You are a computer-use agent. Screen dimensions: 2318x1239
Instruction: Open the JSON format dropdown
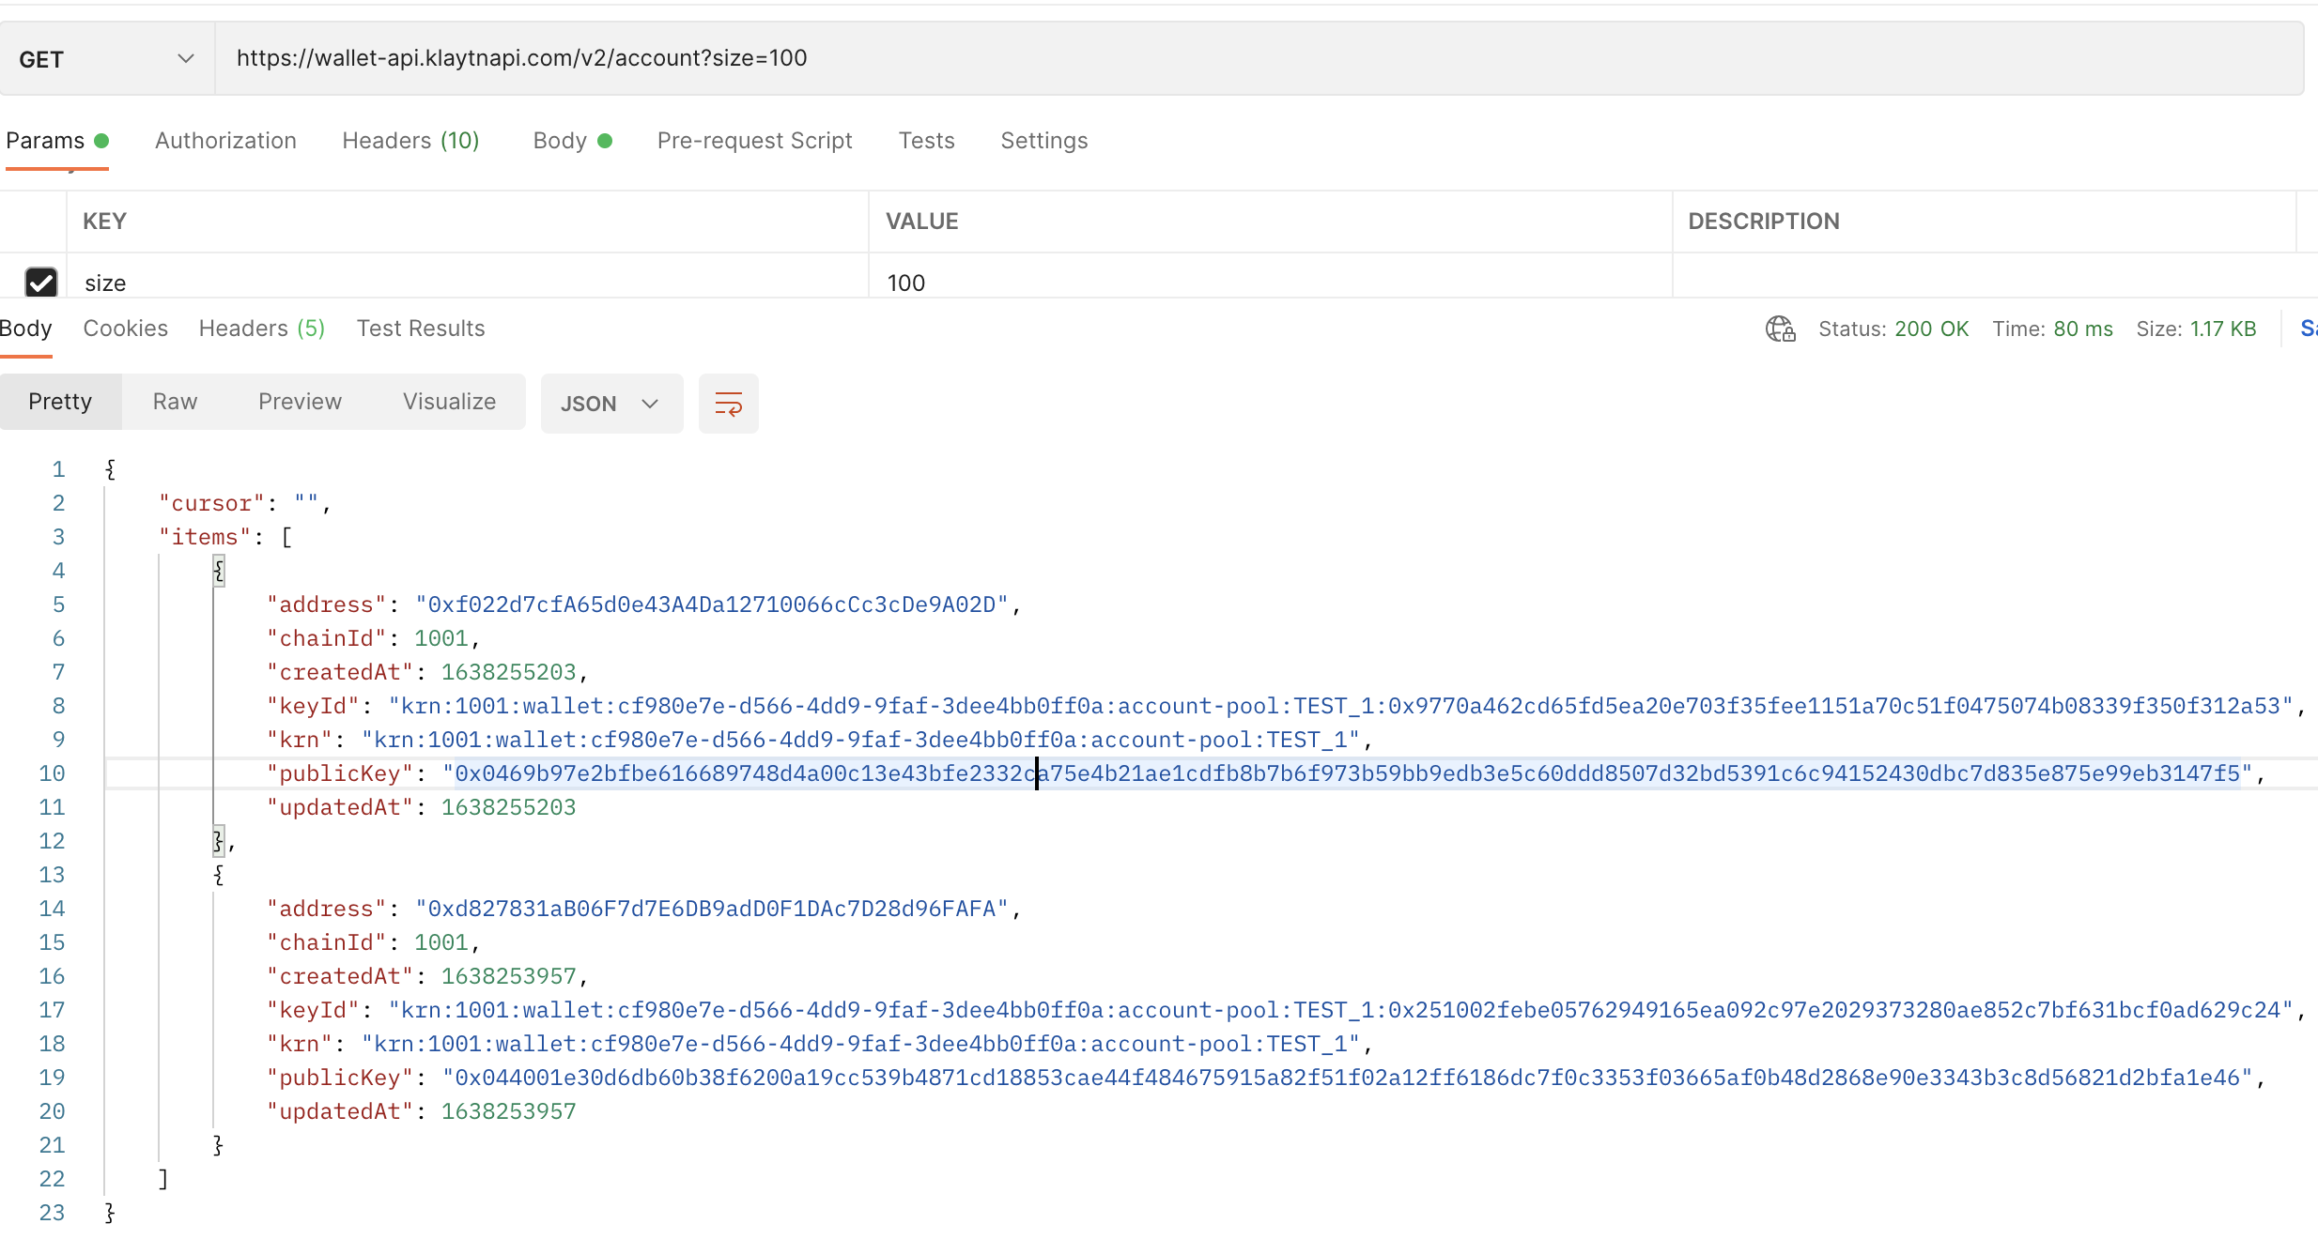[x=611, y=404]
